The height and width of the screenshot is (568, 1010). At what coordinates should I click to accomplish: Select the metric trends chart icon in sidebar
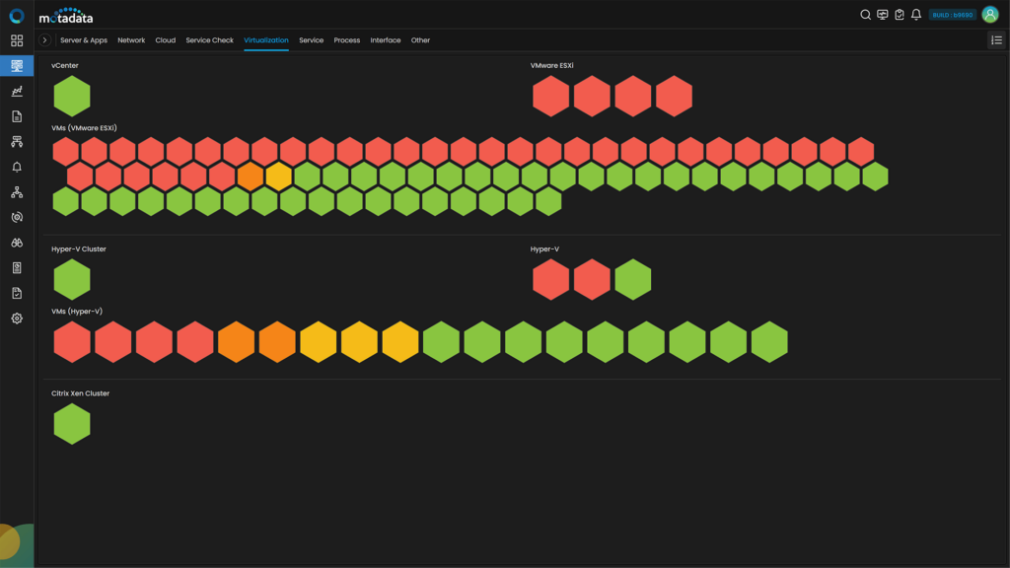point(16,91)
